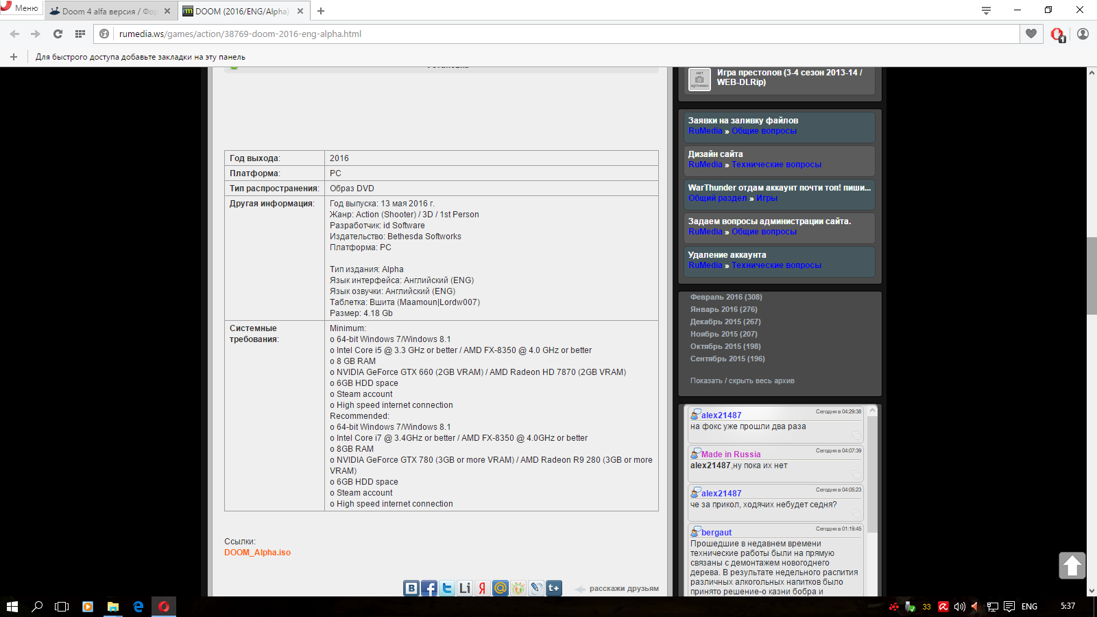Screen dimensions: 1097x617
Task: Share the page on VKontakte
Action: coord(411,588)
